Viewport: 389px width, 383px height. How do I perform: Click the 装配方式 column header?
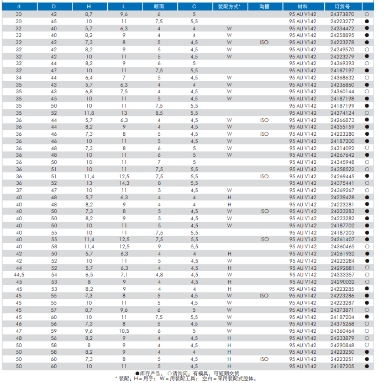(x=229, y=6)
